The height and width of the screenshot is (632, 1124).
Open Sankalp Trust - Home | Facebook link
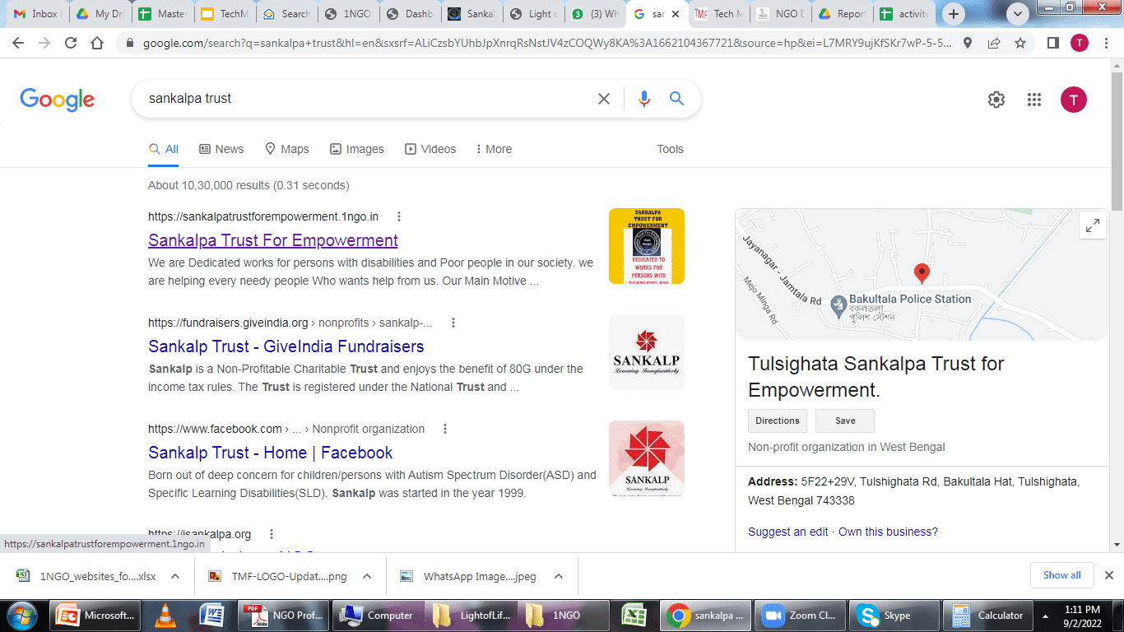(x=271, y=453)
